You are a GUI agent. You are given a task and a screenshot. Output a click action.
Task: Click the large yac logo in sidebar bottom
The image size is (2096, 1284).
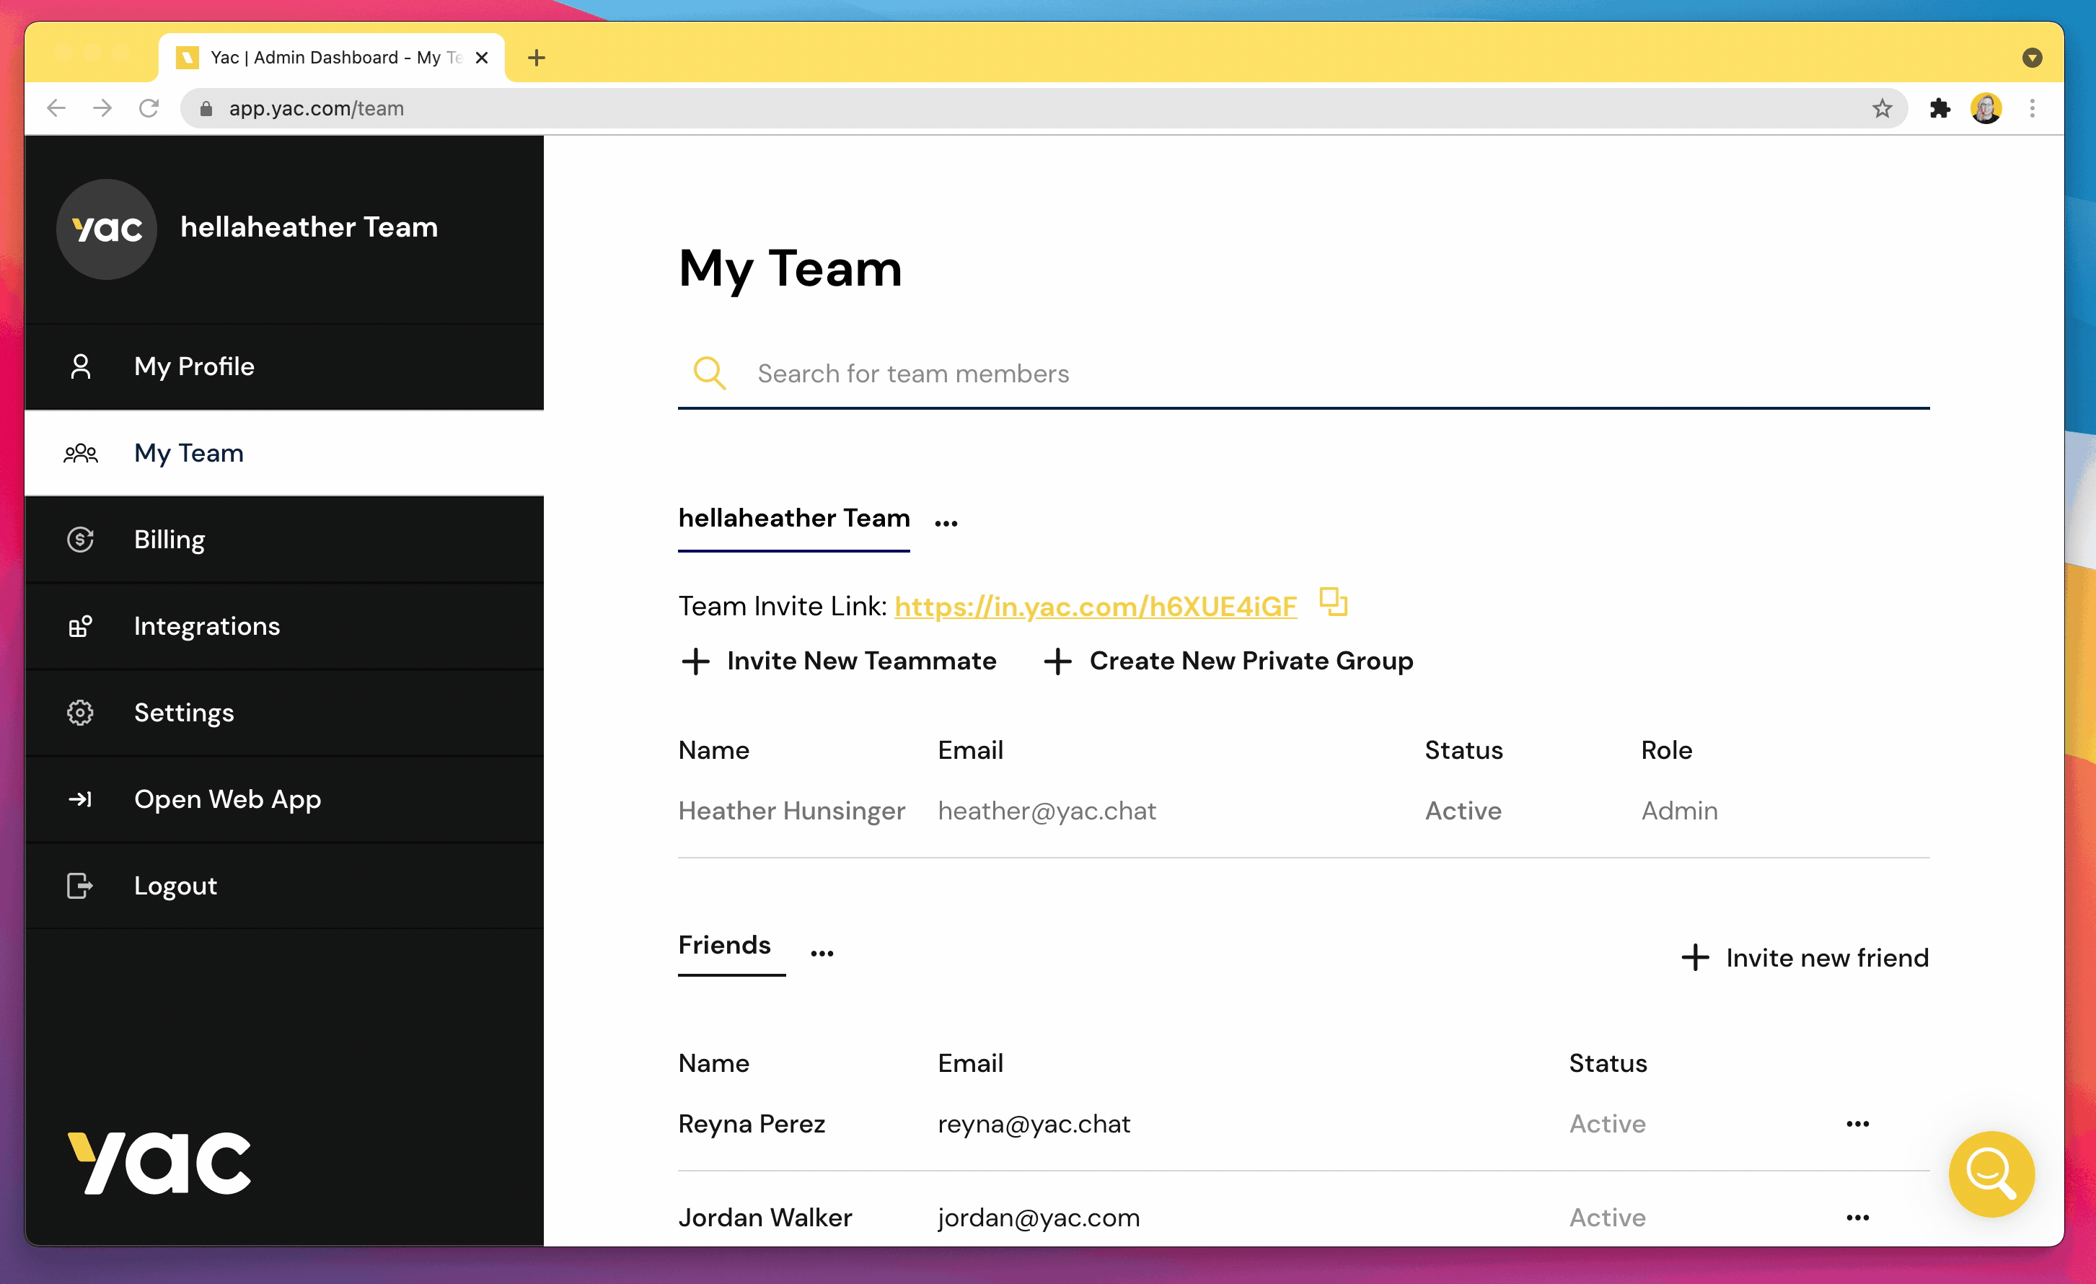159,1162
